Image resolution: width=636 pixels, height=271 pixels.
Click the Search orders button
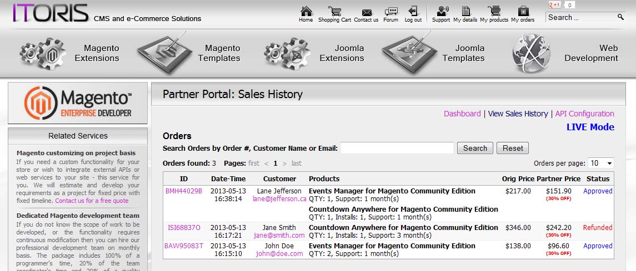coord(475,148)
